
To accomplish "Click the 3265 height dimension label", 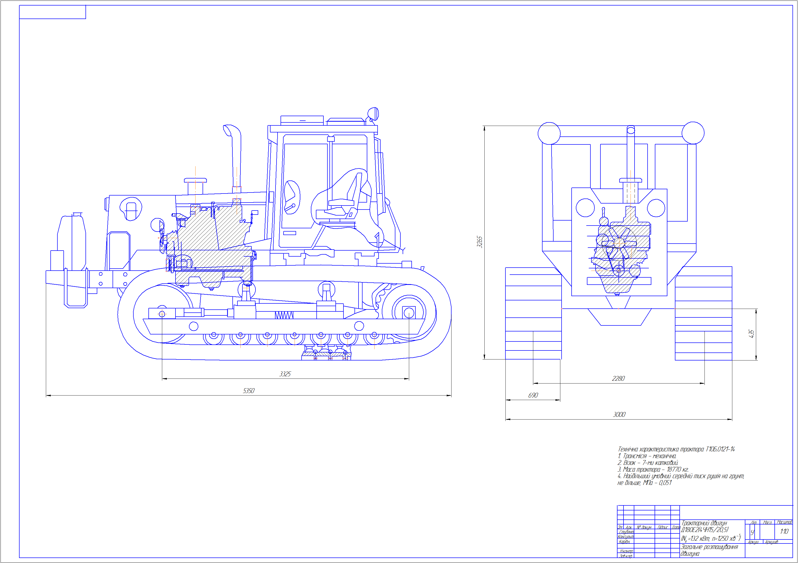I will (479, 242).
